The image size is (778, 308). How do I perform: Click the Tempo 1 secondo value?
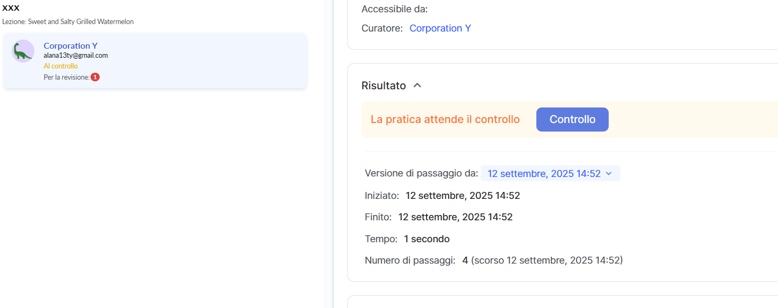coord(427,239)
